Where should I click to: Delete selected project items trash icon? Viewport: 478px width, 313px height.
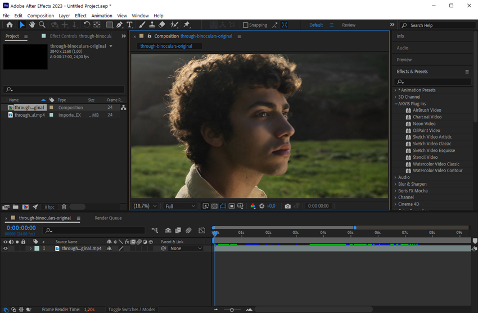pos(64,207)
